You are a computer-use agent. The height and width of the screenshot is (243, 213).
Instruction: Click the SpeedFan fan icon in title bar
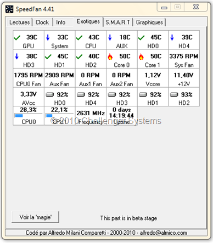pos(9,9)
